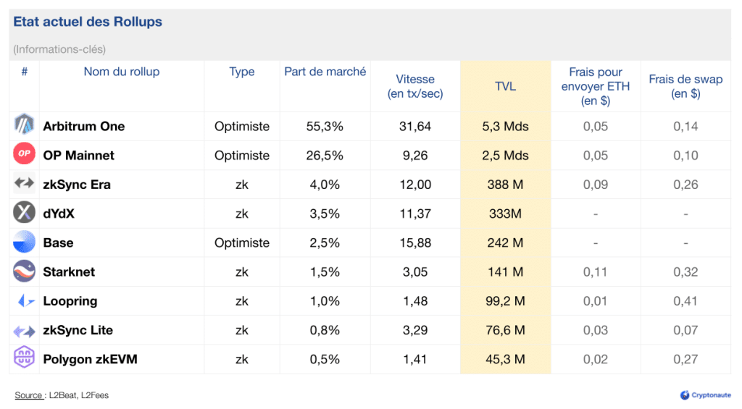Screen dimensions: 742x409
Task: Click the red OP Mainnet logo
Action: pyautogui.click(x=24, y=153)
